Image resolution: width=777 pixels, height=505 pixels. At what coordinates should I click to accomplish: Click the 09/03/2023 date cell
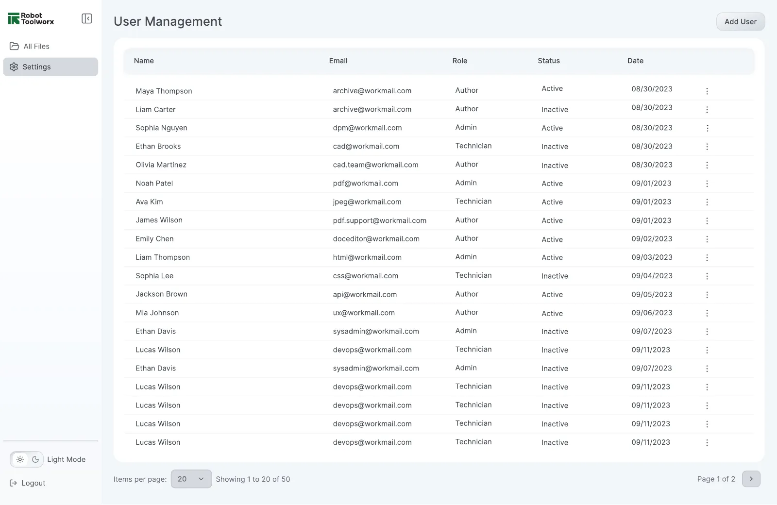coord(652,257)
